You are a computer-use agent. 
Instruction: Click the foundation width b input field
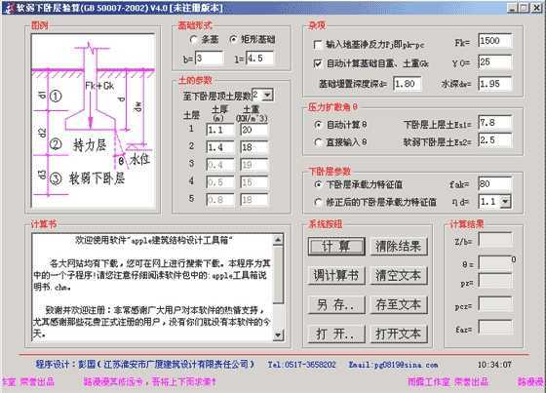[210, 59]
